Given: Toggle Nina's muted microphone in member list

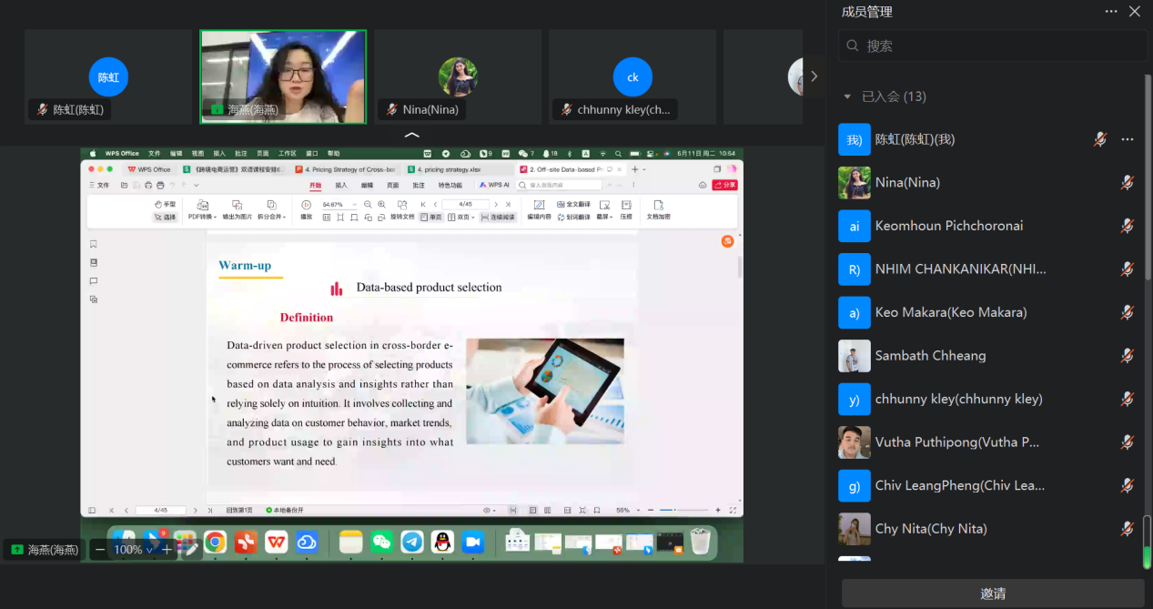Looking at the screenshot, I should coord(1128,183).
